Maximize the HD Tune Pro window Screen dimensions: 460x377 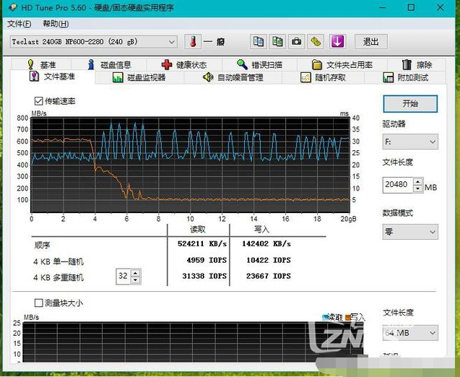click(x=411, y=7)
